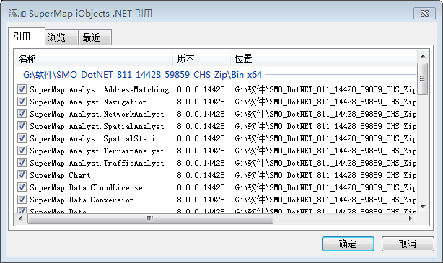This screenshot has height=263, width=443.
Task: Click the vertical scrollbar thumb
Action: click(423, 79)
